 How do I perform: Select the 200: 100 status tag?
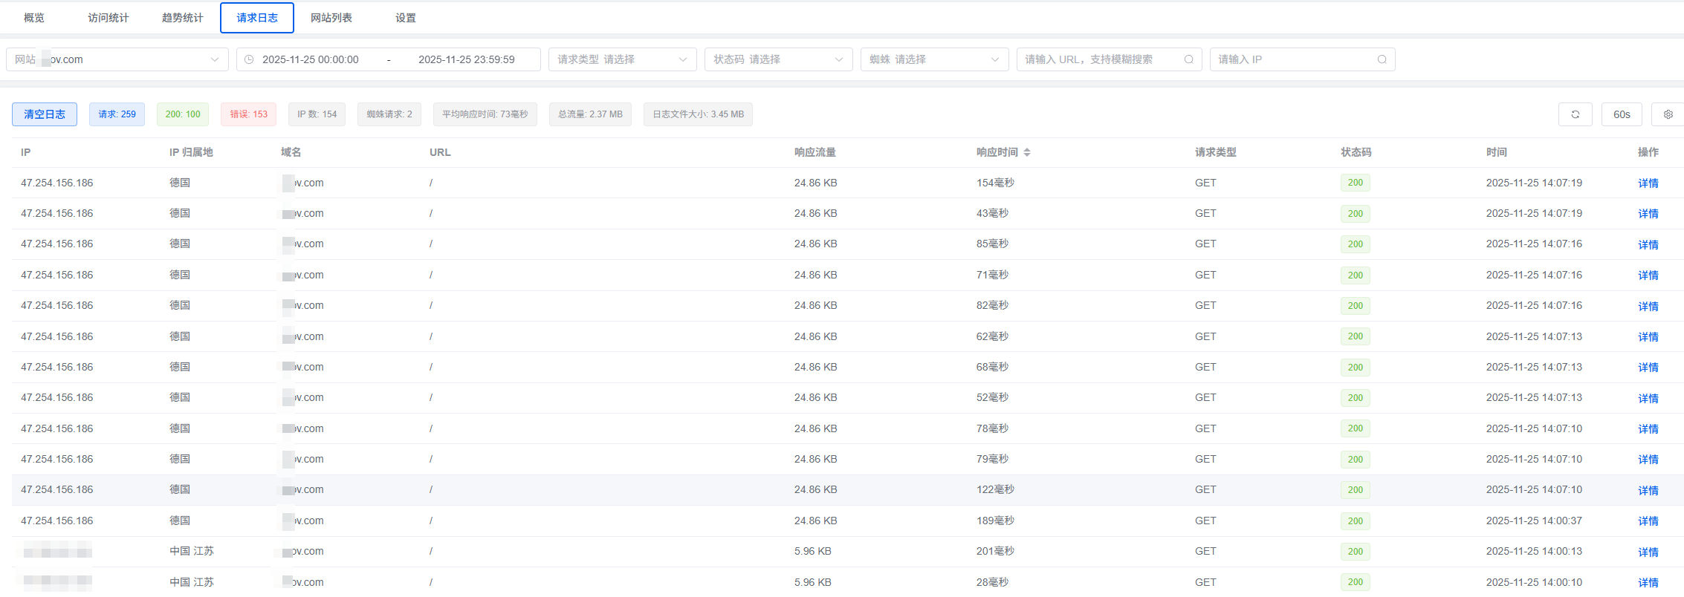[x=183, y=114]
